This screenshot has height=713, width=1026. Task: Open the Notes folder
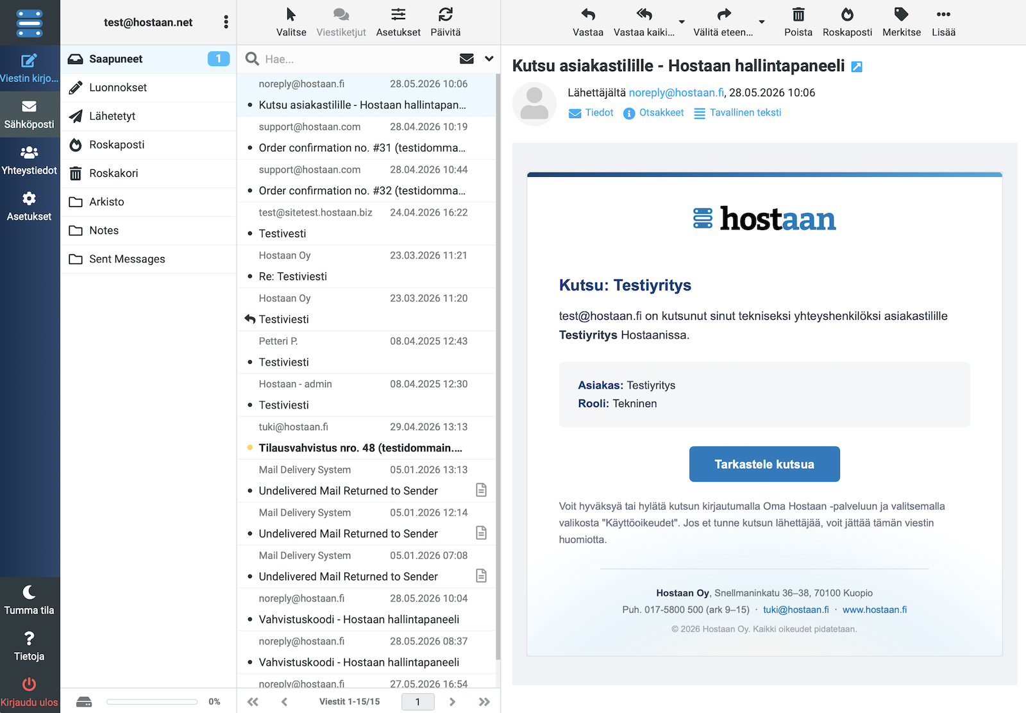tap(149, 230)
